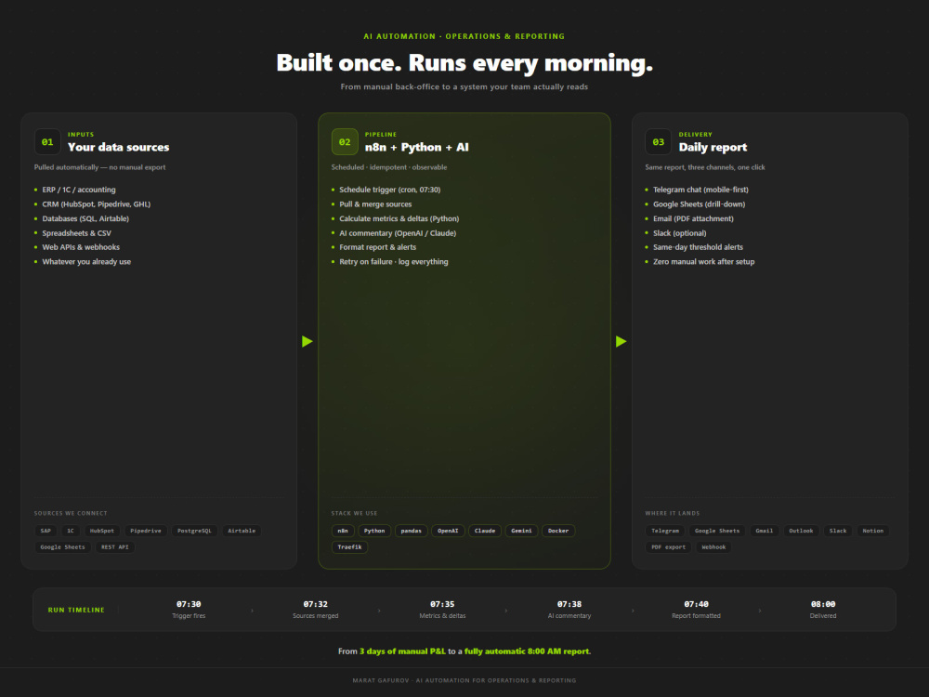This screenshot has width=929, height=697.
Task: Click the 'Built once. Runs every morning.' headline
Action: (464, 63)
